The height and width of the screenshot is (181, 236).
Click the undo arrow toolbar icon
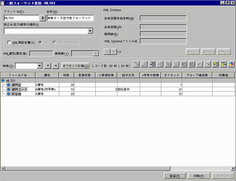pos(200,64)
